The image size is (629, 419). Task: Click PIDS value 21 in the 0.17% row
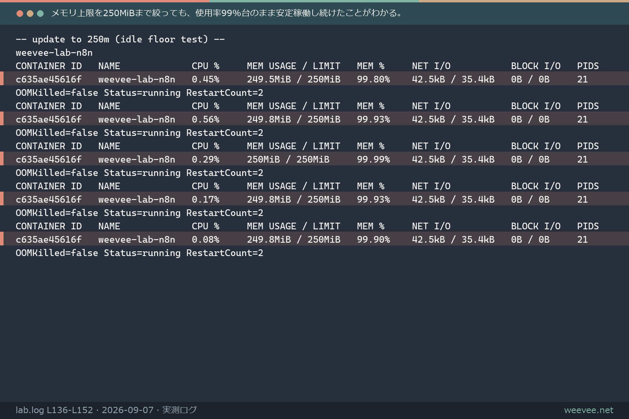click(583, 199)
